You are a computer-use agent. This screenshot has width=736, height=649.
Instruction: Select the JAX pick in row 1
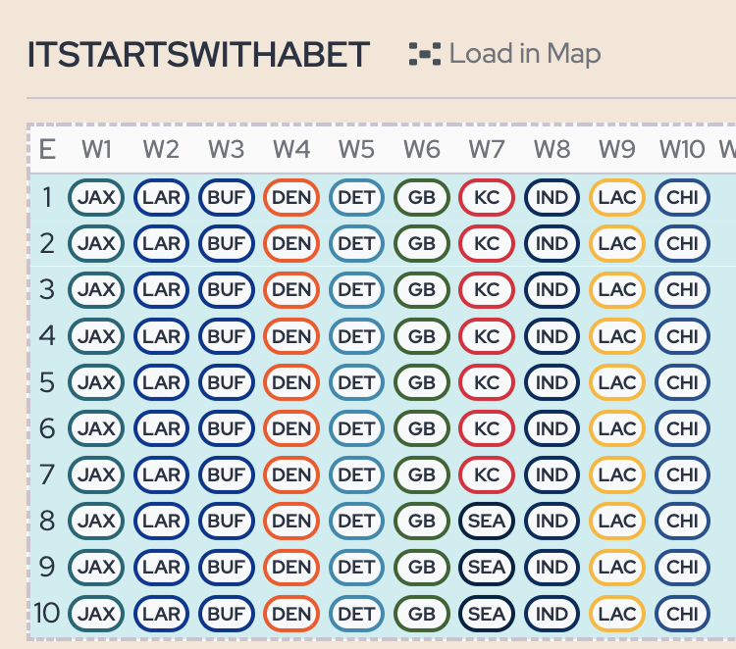(x=96, y=197)
